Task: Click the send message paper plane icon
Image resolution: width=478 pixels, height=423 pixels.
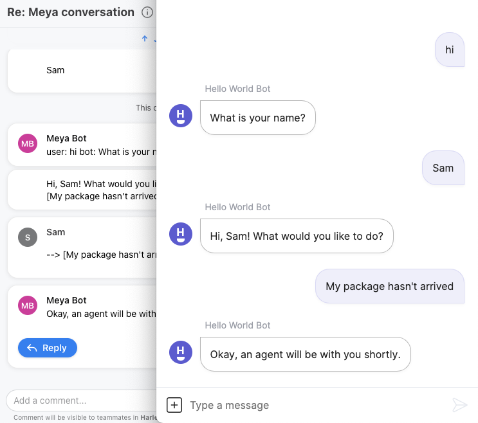Action: coord(460,405)
